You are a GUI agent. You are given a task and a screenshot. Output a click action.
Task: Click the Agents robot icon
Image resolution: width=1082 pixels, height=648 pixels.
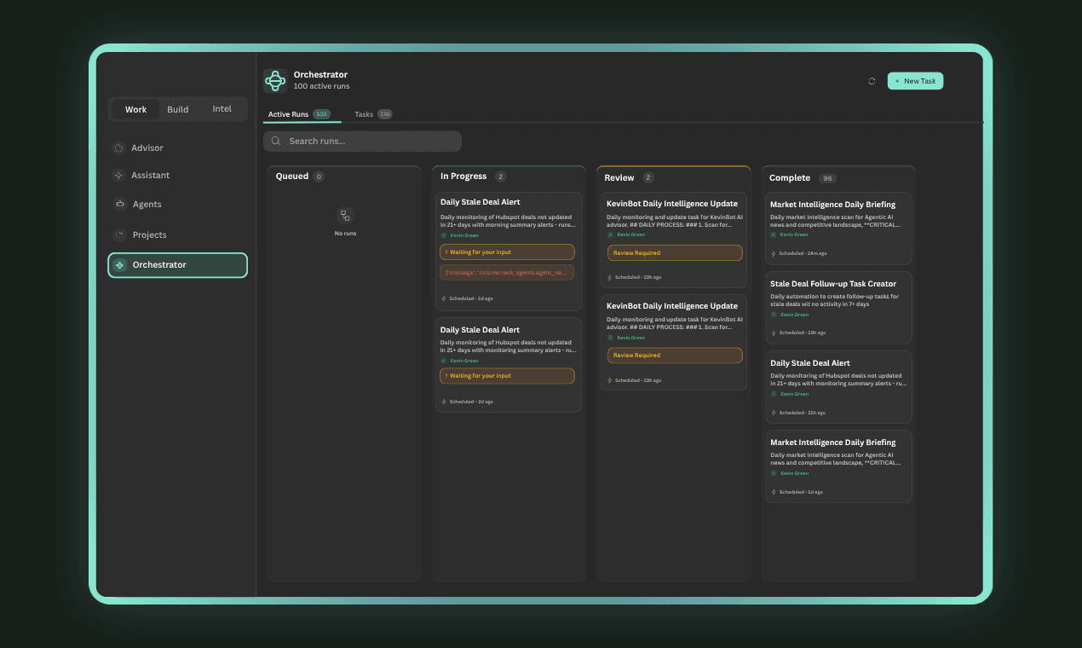point(119,204)
